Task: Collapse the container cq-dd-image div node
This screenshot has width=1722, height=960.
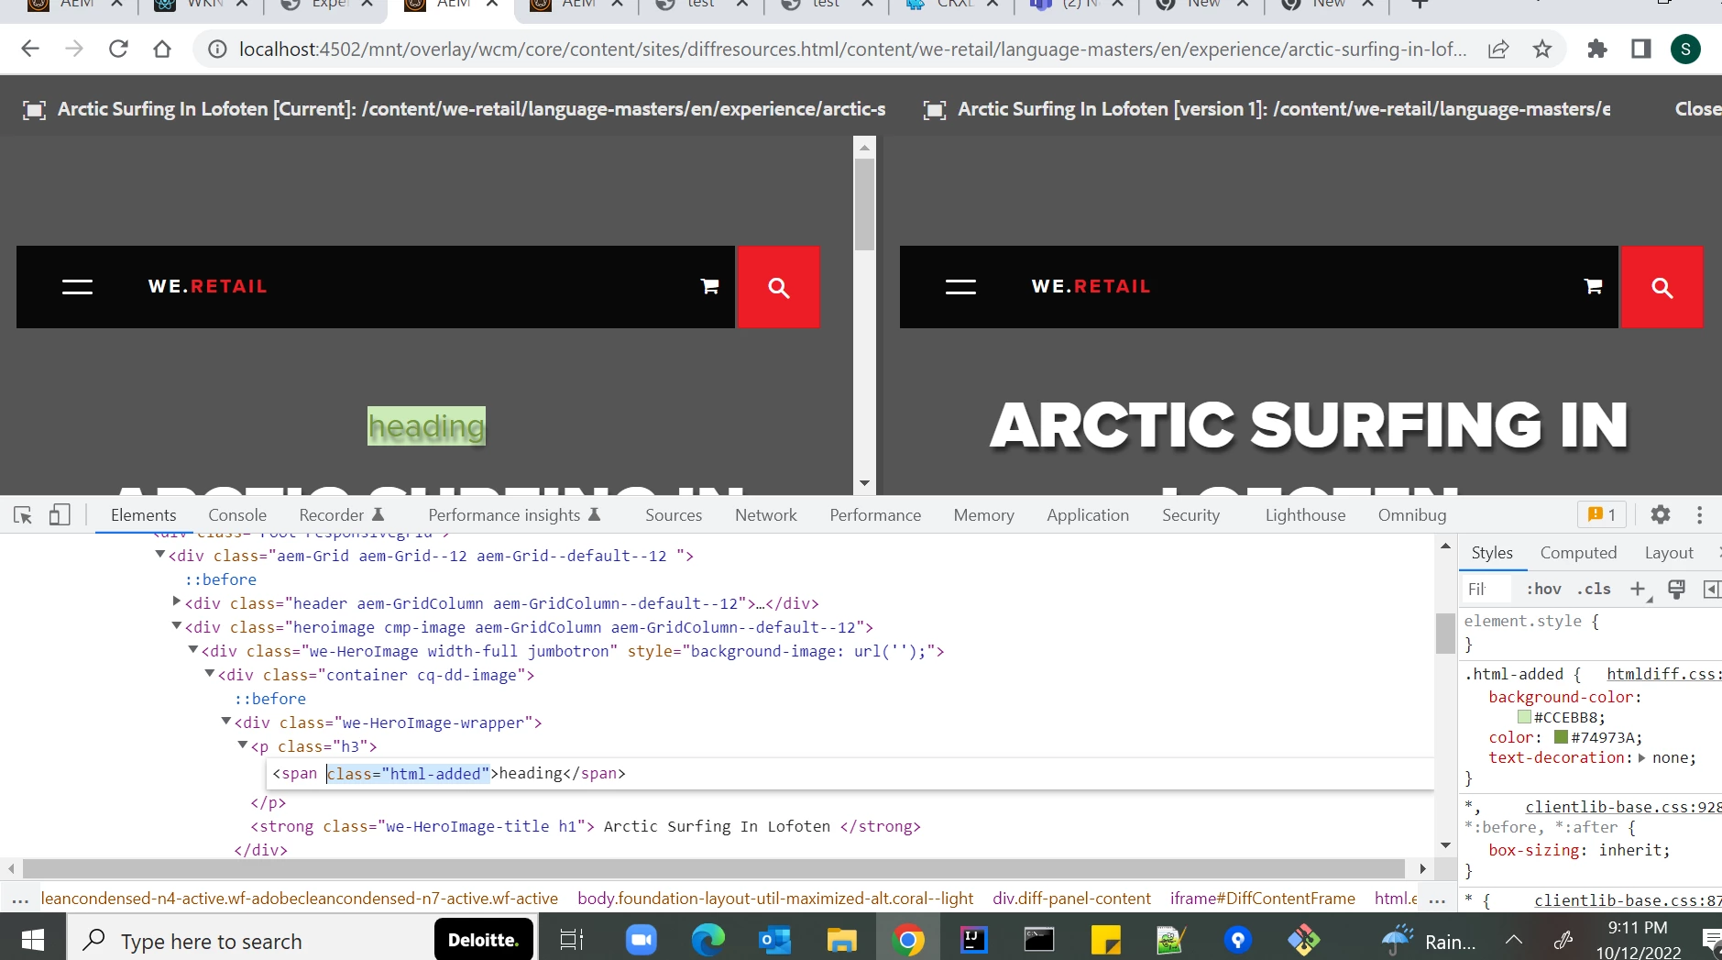Action: (210, 674)
